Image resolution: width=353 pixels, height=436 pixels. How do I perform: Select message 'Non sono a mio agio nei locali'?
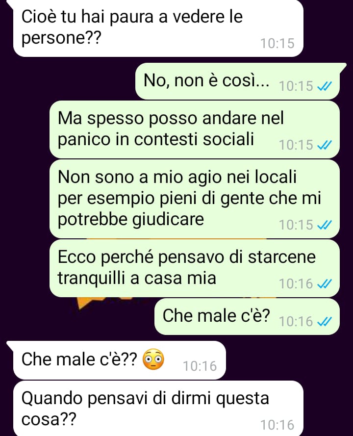pyautogui.click(x=195, y=199)
